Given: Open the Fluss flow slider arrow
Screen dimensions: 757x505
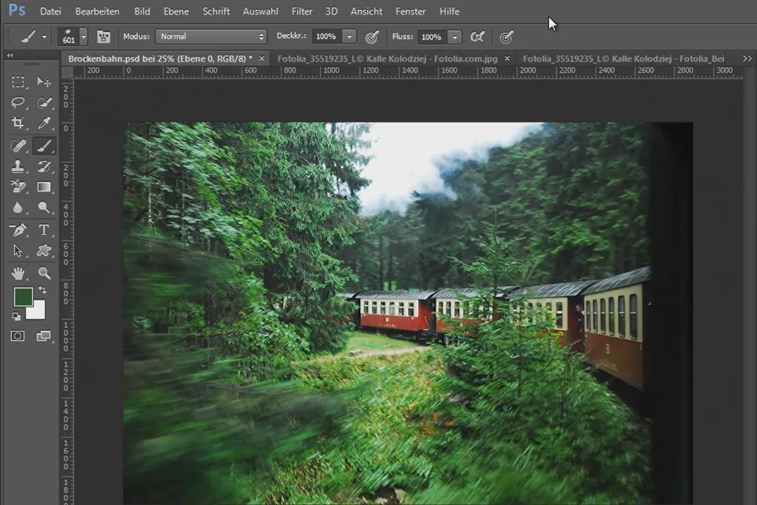Looking at the screenshot, I should click(455, 37).
